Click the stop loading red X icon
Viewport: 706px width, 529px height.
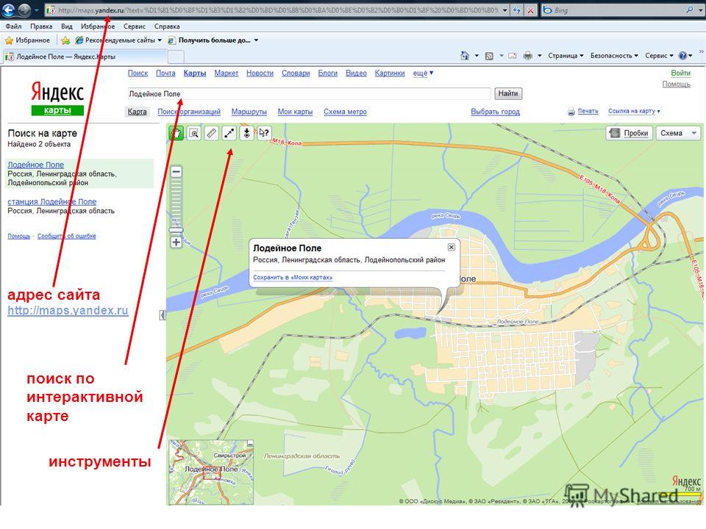(x=530, y=10)
